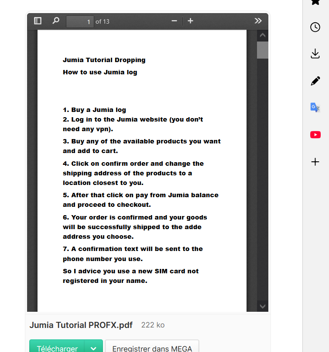Click the text 1. Buy a Jumia log
Viewport: 329px width, 352px height.
point(94,110)
